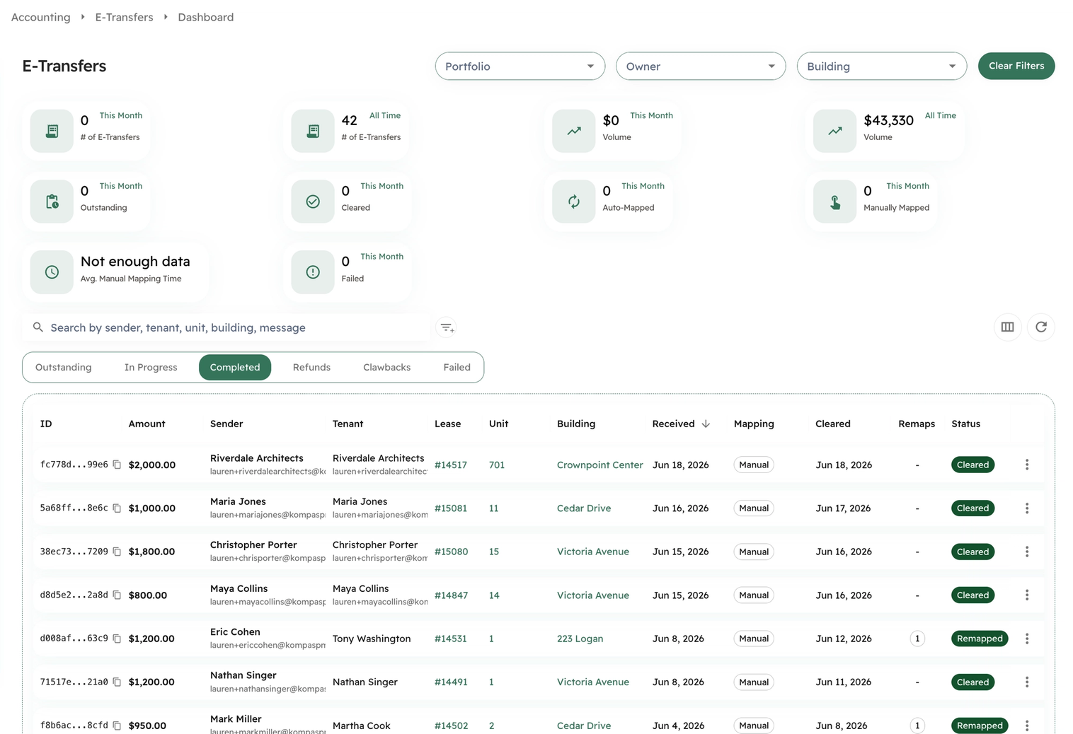This screenshot has width=1073, height=734.
Task: Copy transfer ID 71517e...21a0
Action: [x=117, y=682]
